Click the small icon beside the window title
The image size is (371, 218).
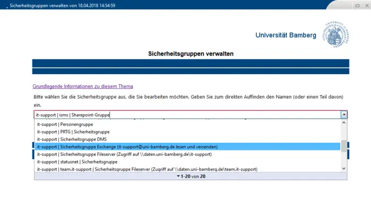(7, 8)
